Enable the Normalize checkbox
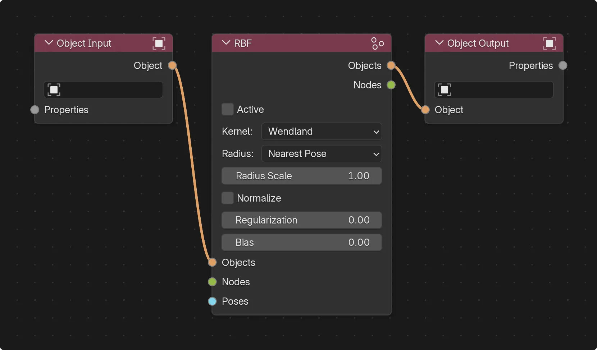Viewport: 597px width, 350px height. click(228, 198)
